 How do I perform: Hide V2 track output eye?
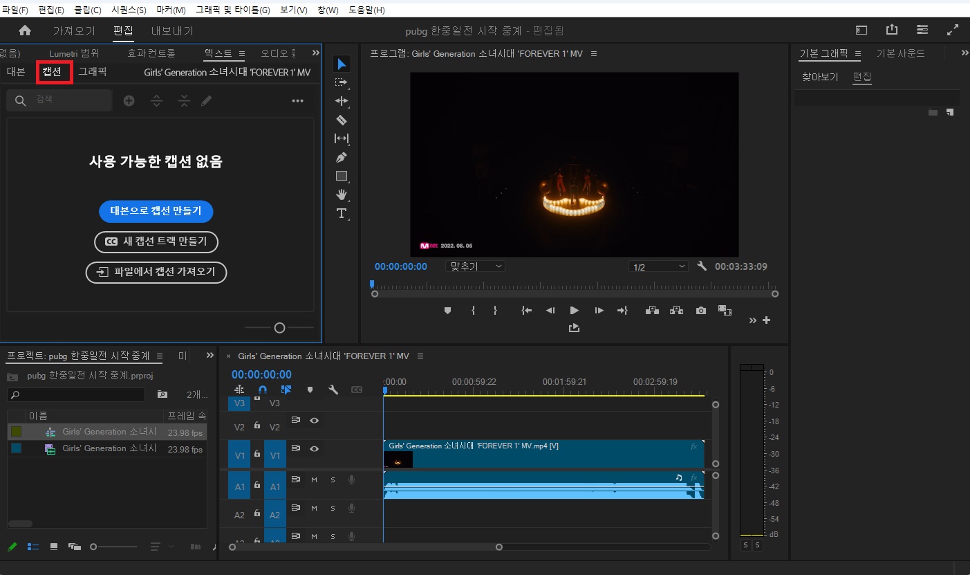pyautogui.click(x=314, y=420)
